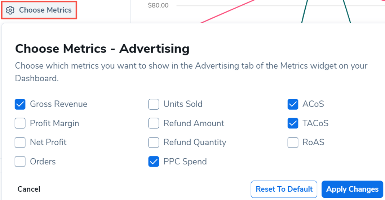The width and height of the screenshot is (385, 200).
Task: Click the Gross Revenue label text
Action: coord(59,104)
